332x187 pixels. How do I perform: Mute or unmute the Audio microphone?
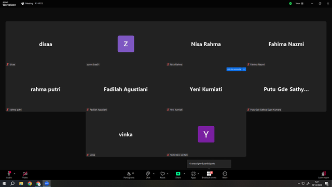pyautogui.click(x=9, y=175)
